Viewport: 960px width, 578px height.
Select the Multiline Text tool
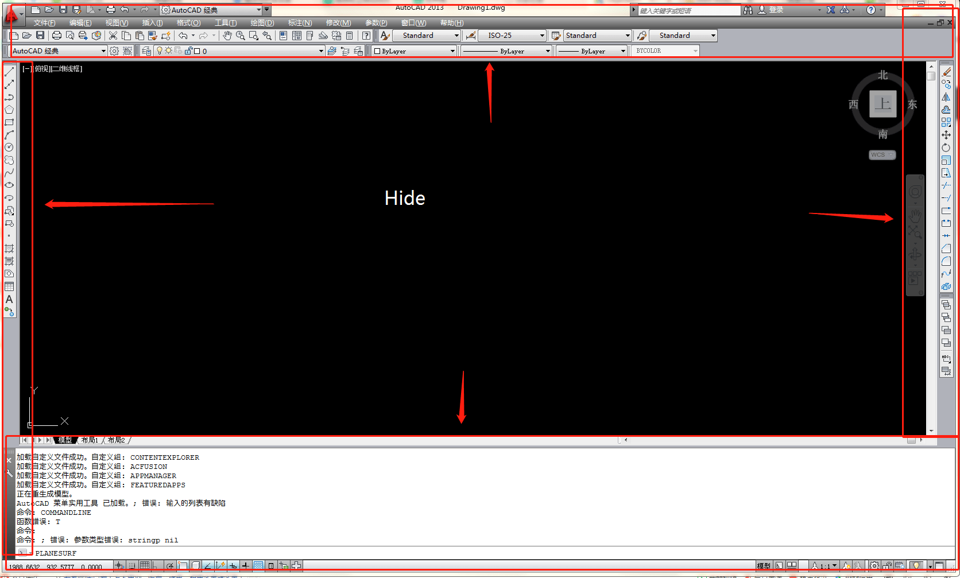tap(9, 300)
